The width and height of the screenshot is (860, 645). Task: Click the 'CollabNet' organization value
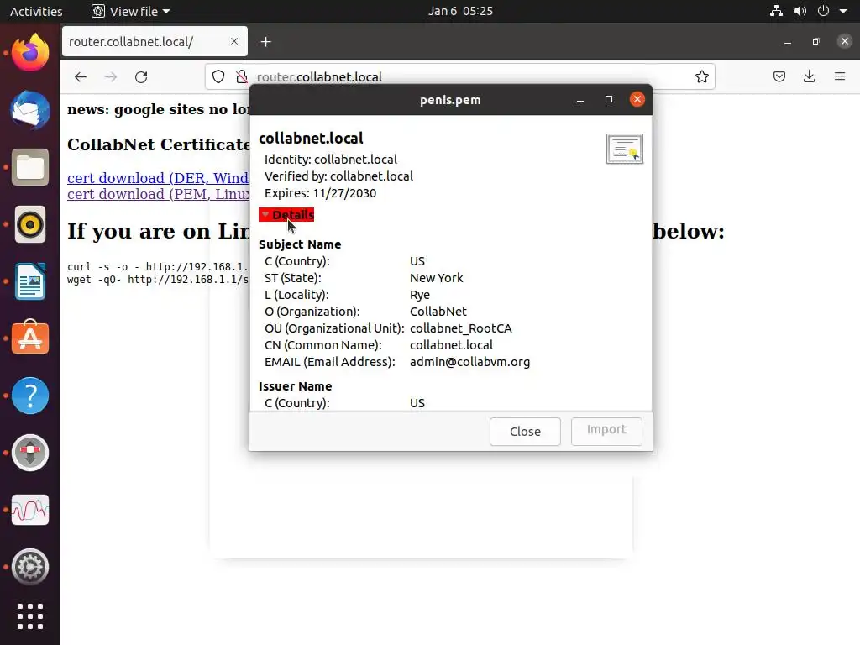(x=438, y=312)
